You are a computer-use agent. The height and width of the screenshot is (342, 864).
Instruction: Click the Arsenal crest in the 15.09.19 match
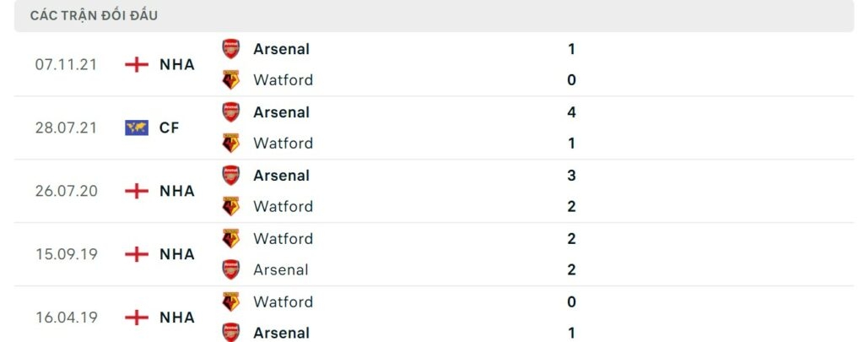click(230, 269)
